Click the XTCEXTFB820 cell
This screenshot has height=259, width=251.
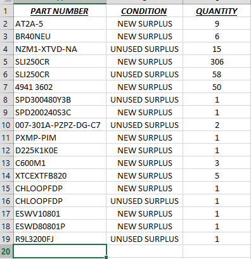tap(60, 175)
